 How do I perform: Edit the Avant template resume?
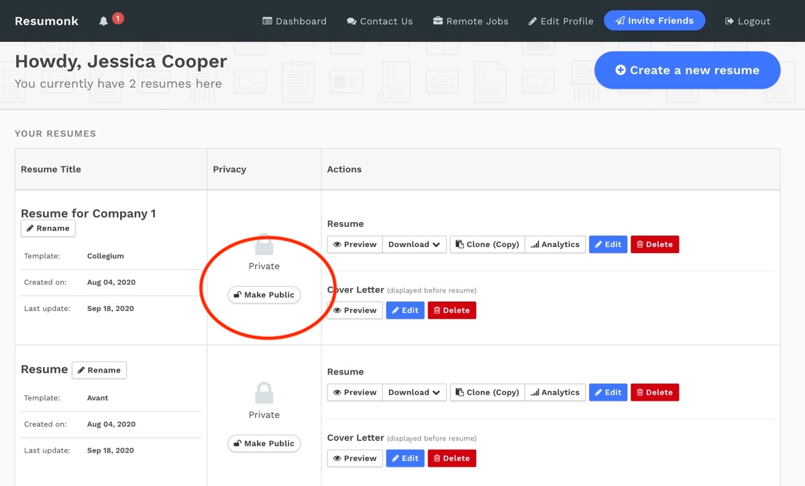coord(608,392)
